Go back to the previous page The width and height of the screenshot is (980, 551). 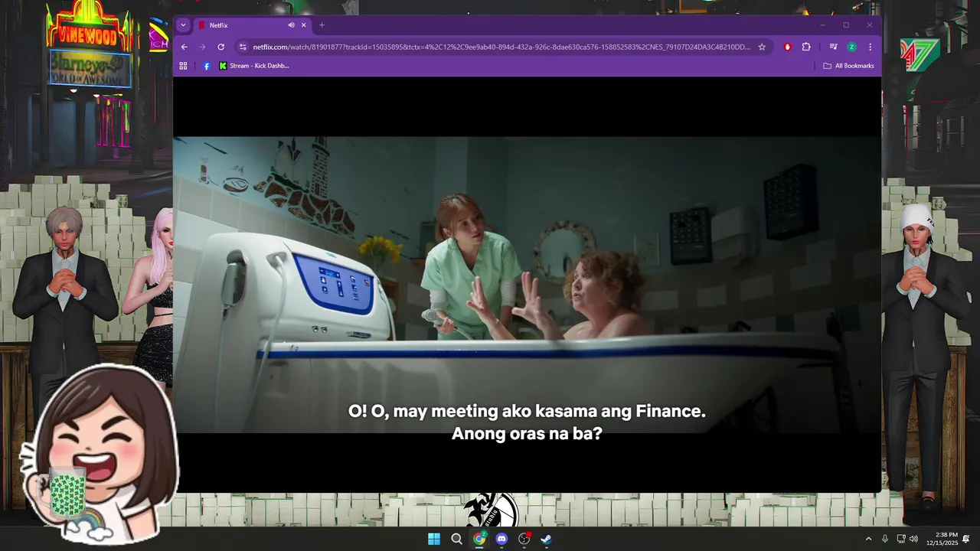[184, 47]
